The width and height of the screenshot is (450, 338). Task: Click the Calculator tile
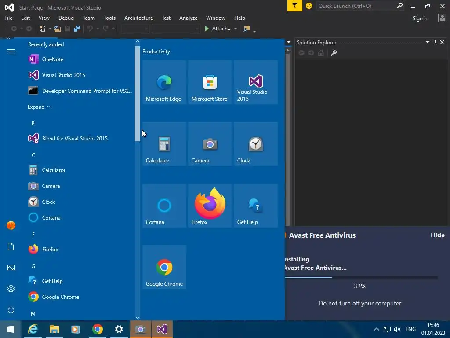164,144
